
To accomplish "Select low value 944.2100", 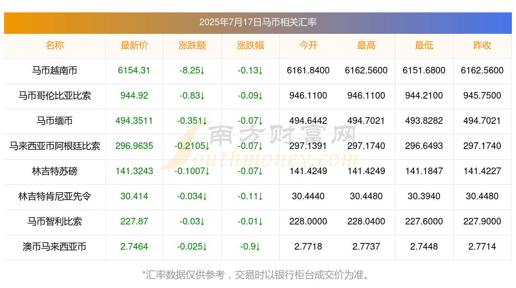I will pos(424,96).
